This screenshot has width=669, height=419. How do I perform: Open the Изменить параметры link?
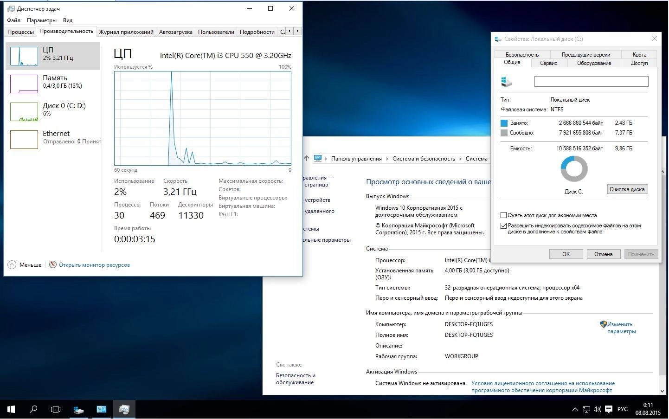pos(621,328)
